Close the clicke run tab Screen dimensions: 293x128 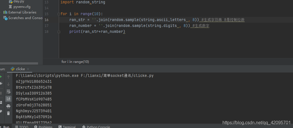click(x=28, y=69)
